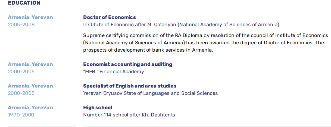Click the 2005-2008 date range
This screenshot has height=127, width=331.
(21, 25)
